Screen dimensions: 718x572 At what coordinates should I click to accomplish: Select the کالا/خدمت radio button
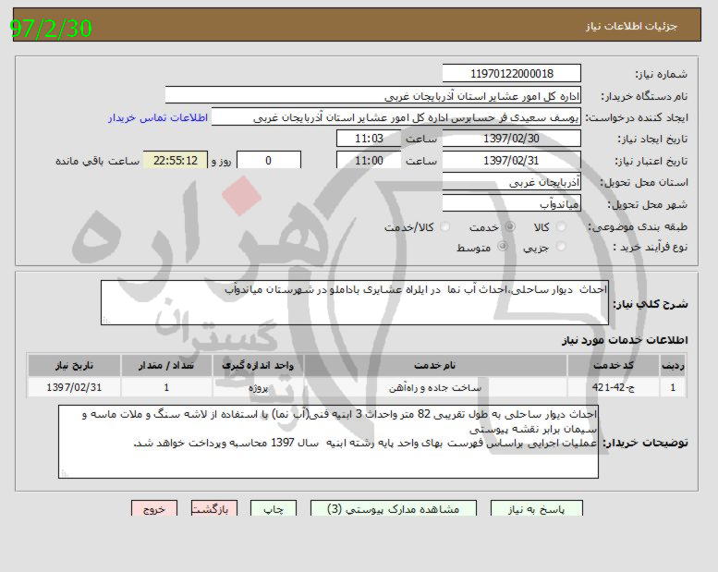[x=444, y=227]
